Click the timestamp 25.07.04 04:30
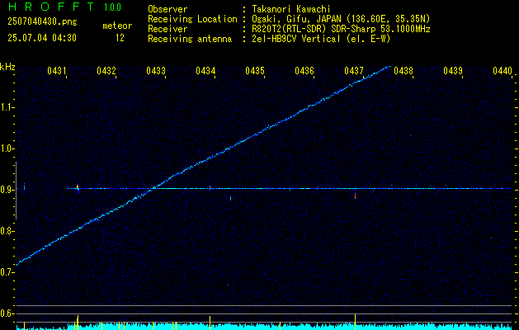Screen dimensions: 519x330 42,38
